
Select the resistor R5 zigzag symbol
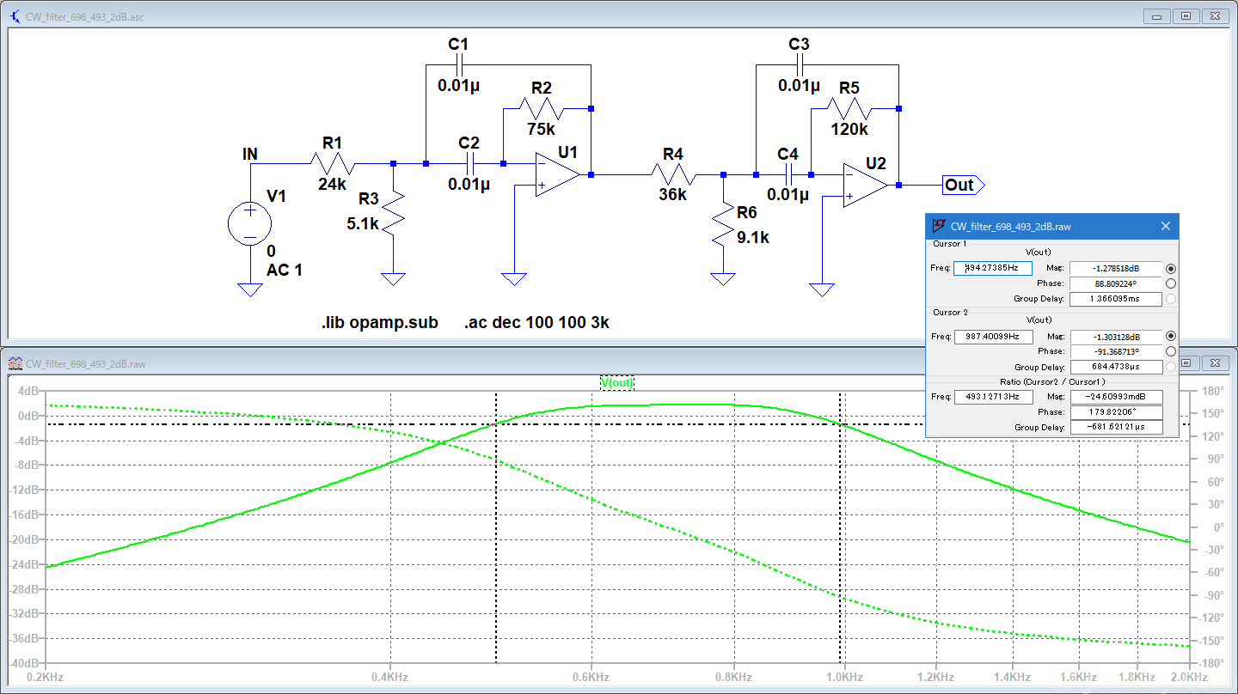pos(849,108)
